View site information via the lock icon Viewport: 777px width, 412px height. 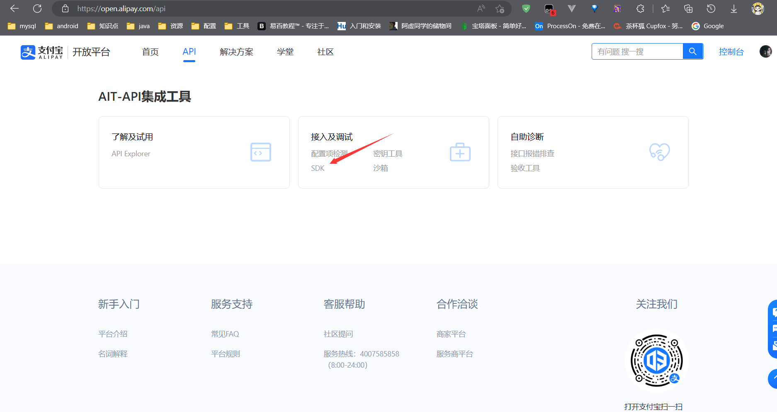point(65,8)
